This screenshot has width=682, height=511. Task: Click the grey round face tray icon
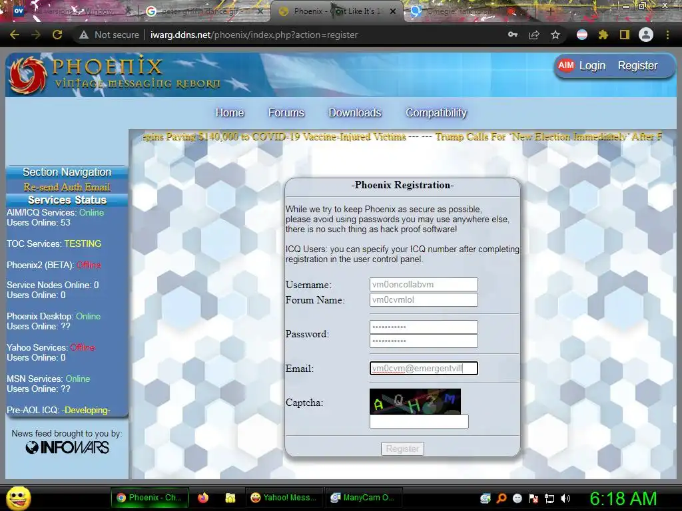[517, 498]
